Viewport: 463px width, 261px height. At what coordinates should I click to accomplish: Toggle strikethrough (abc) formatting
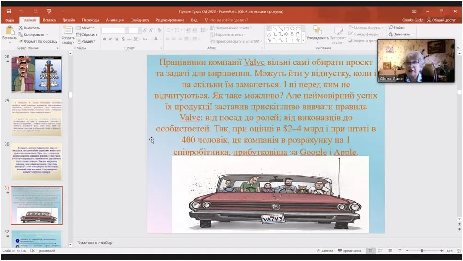click(x=129, y=39)
